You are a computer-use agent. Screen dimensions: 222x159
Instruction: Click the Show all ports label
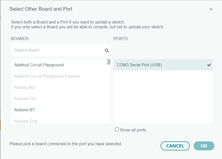point(133,130)
